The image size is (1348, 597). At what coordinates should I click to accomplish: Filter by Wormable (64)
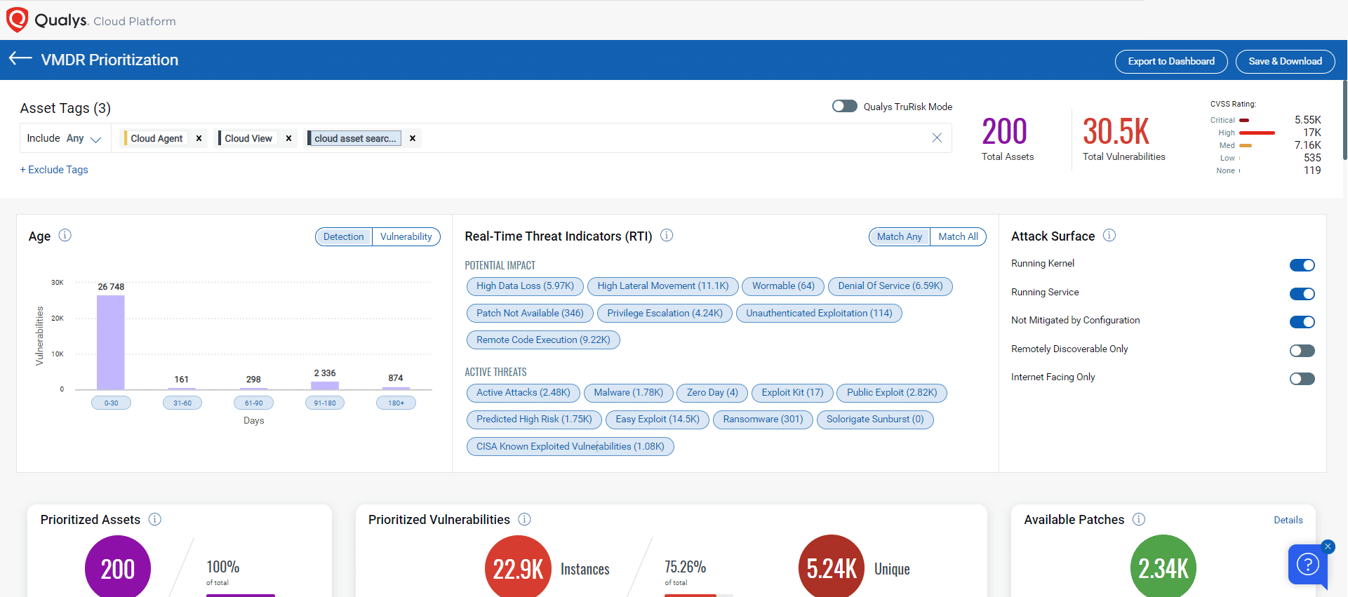tap(783, 286)
